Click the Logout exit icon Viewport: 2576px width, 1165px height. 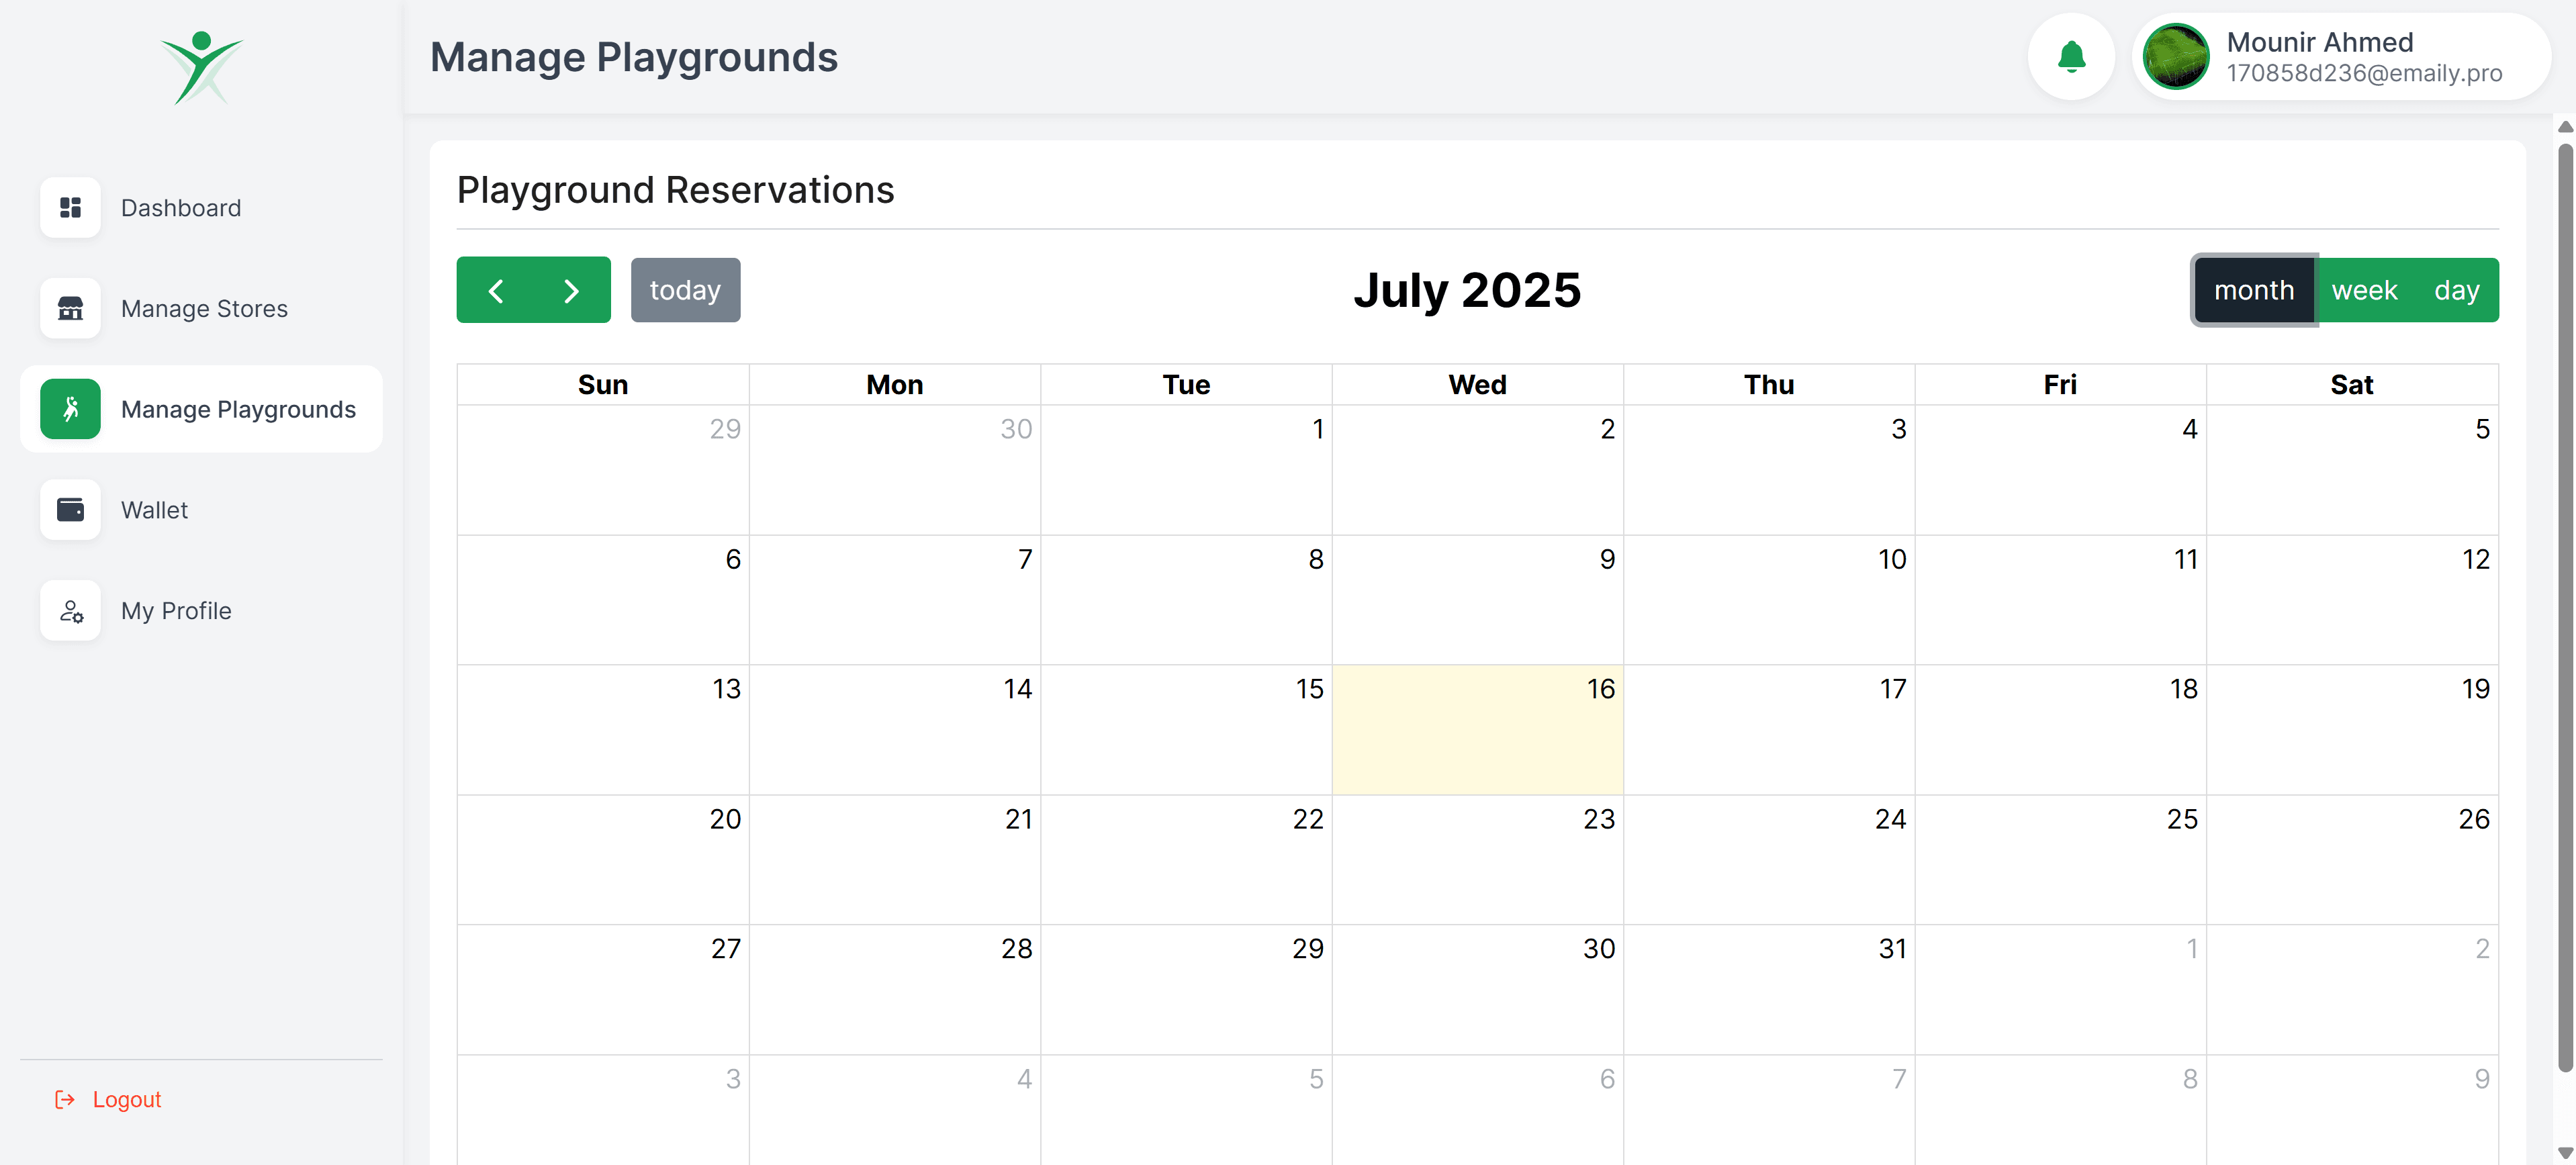[x=65, y=1100]
